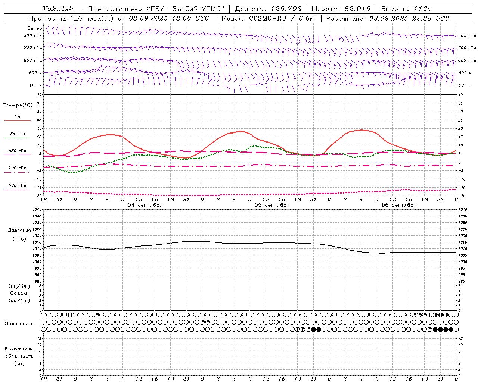Click the Модель COSMO-RU / 6.6км label
This screenshot has width=478, height=382.
(269, 18)
